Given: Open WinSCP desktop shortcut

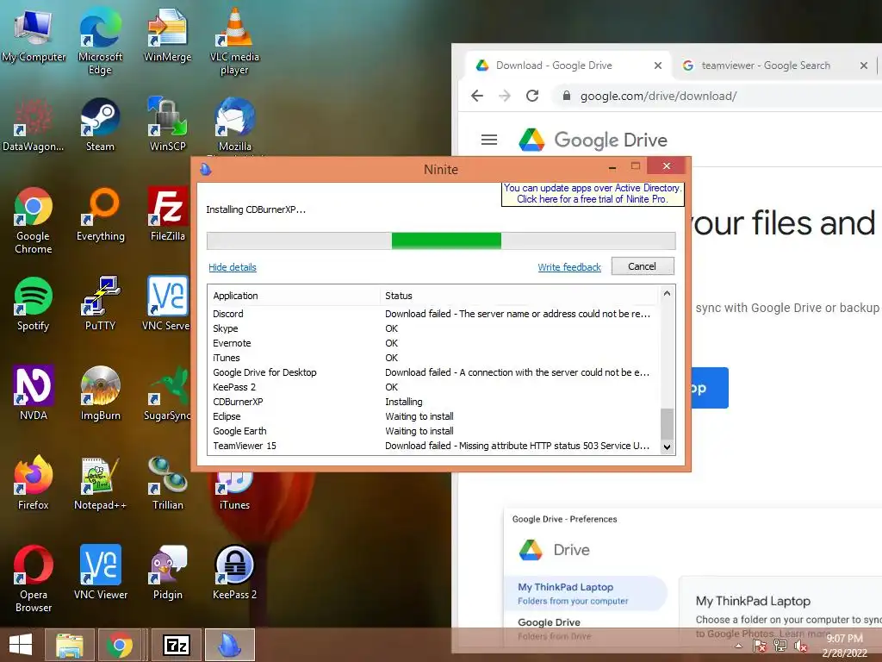Looking at the screenshot, I should [x=167, y=125].
